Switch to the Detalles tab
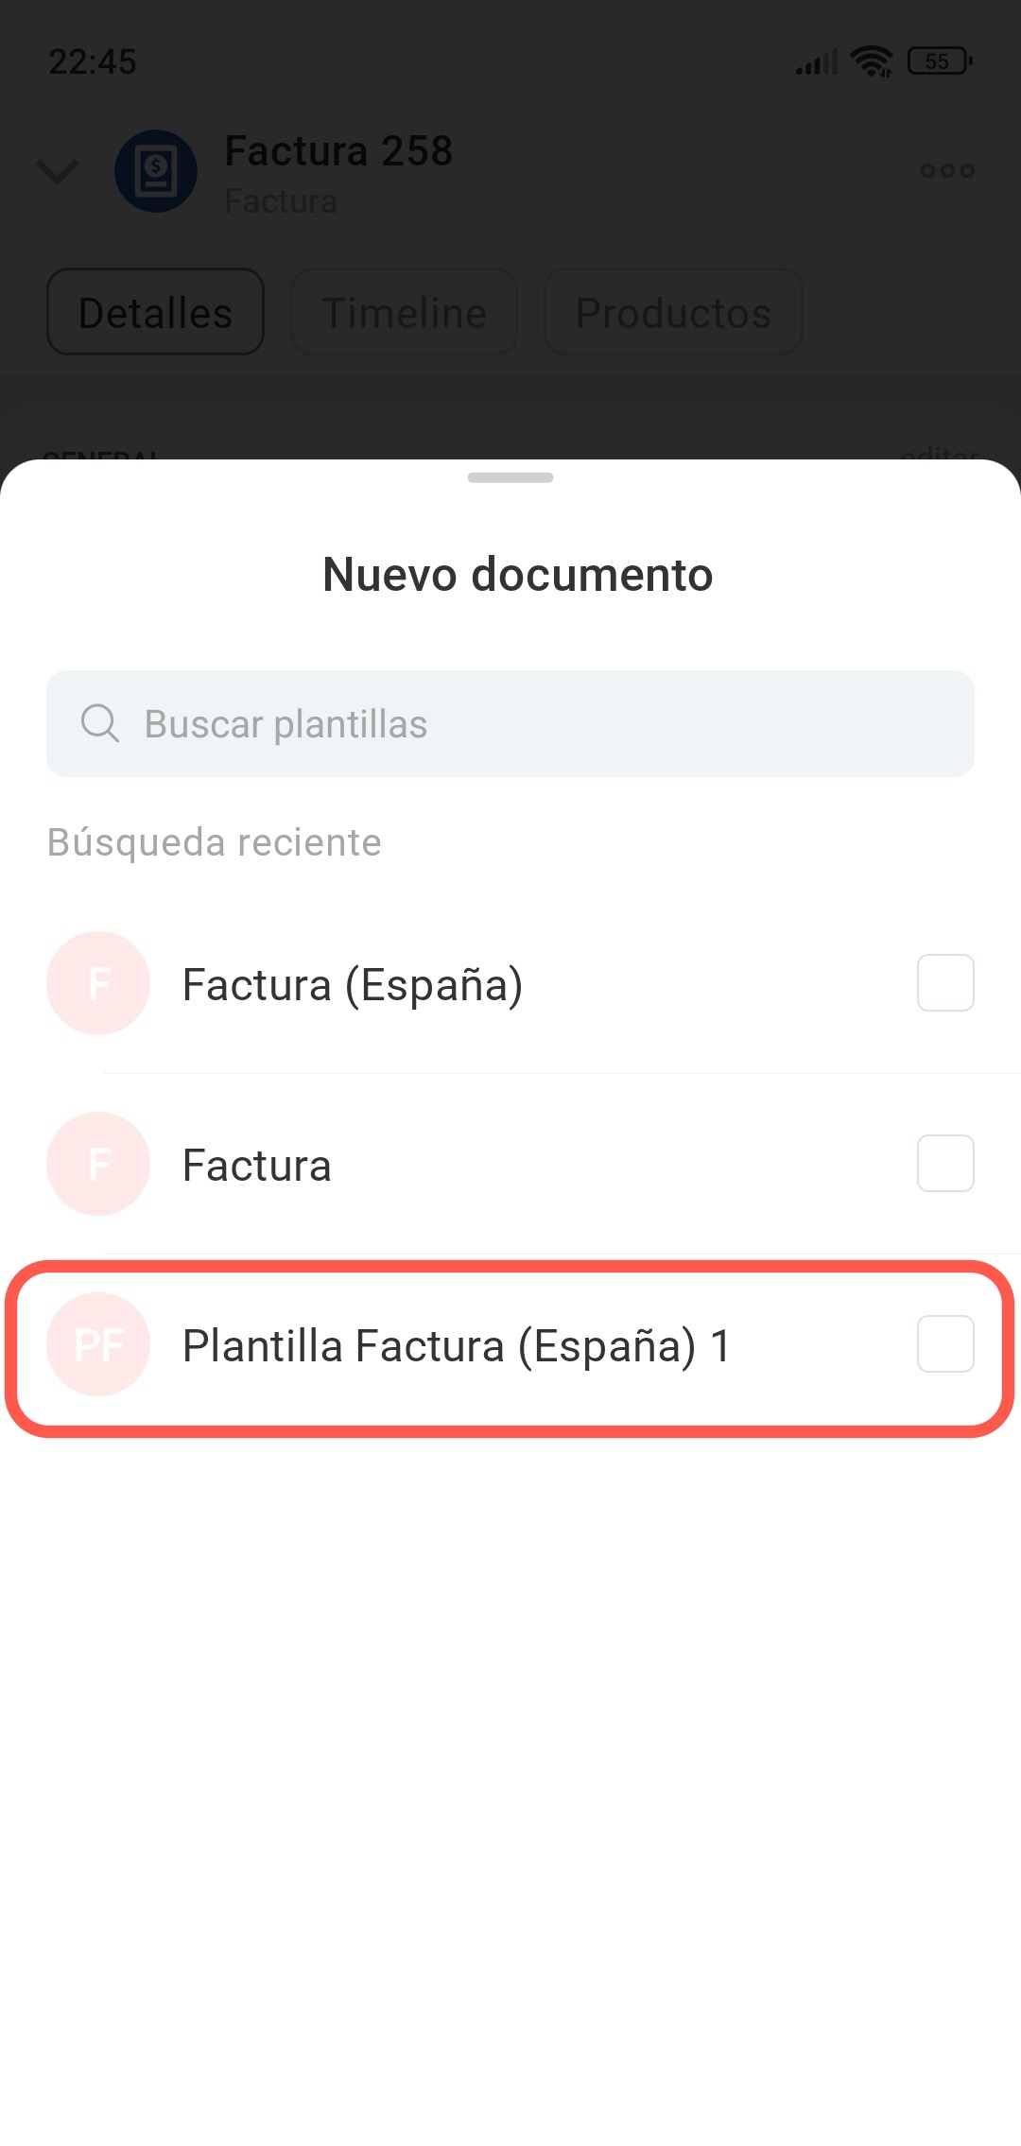Viewport: 1021px width, 2146px height. click(155, 312)
